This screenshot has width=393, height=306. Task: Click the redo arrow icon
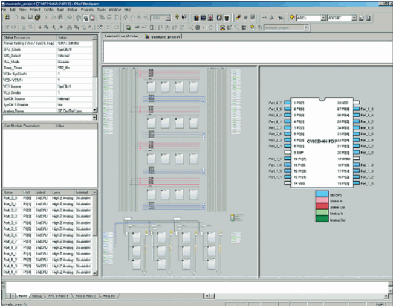point(116,27)
